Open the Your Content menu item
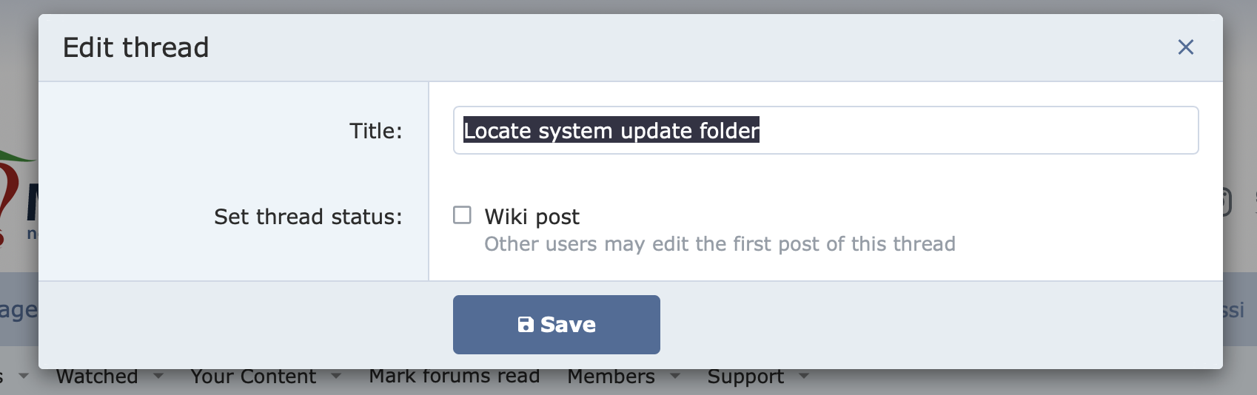Image resolution: width=1257 pixels, height=395 pixels. click(253, 377)
